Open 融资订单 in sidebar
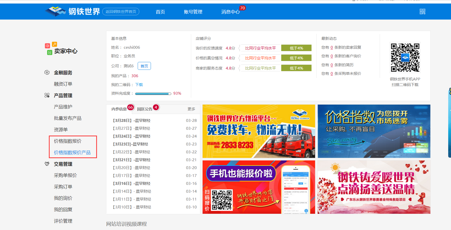 pyautogui.click(x=63, y=84)
